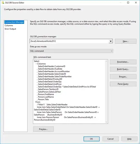Click the standalone 'SalesOrderDetail.UnitPrice' line

(49, 84)
